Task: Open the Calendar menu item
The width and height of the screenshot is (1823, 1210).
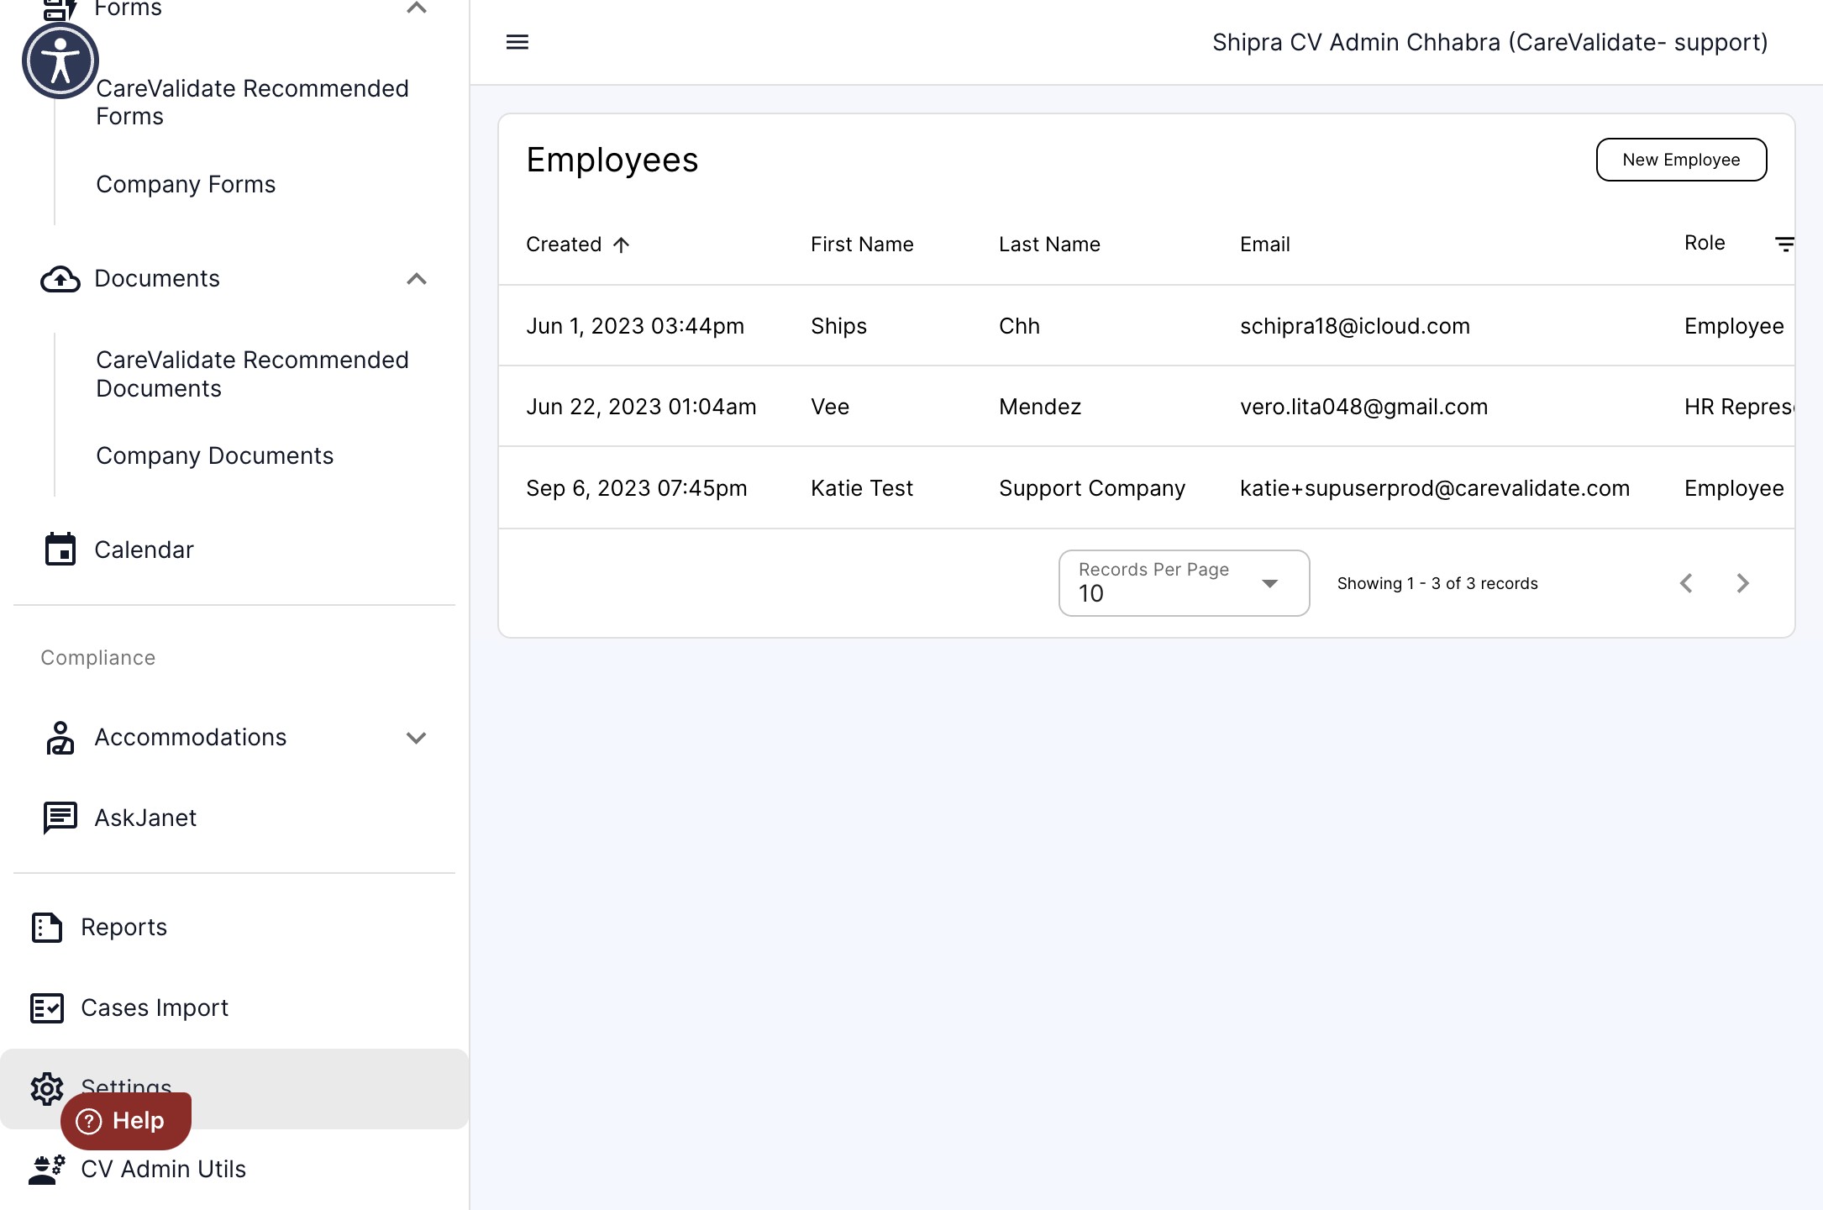Action: point(144,550)
